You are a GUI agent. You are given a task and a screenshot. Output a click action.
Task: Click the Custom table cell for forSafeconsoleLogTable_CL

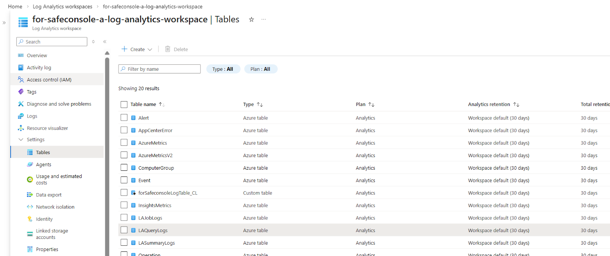(x=258, y=193)
